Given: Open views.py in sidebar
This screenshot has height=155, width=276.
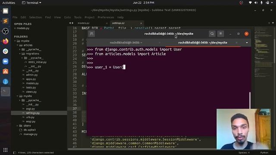Looking at the screenshot, I should point(31,92).
